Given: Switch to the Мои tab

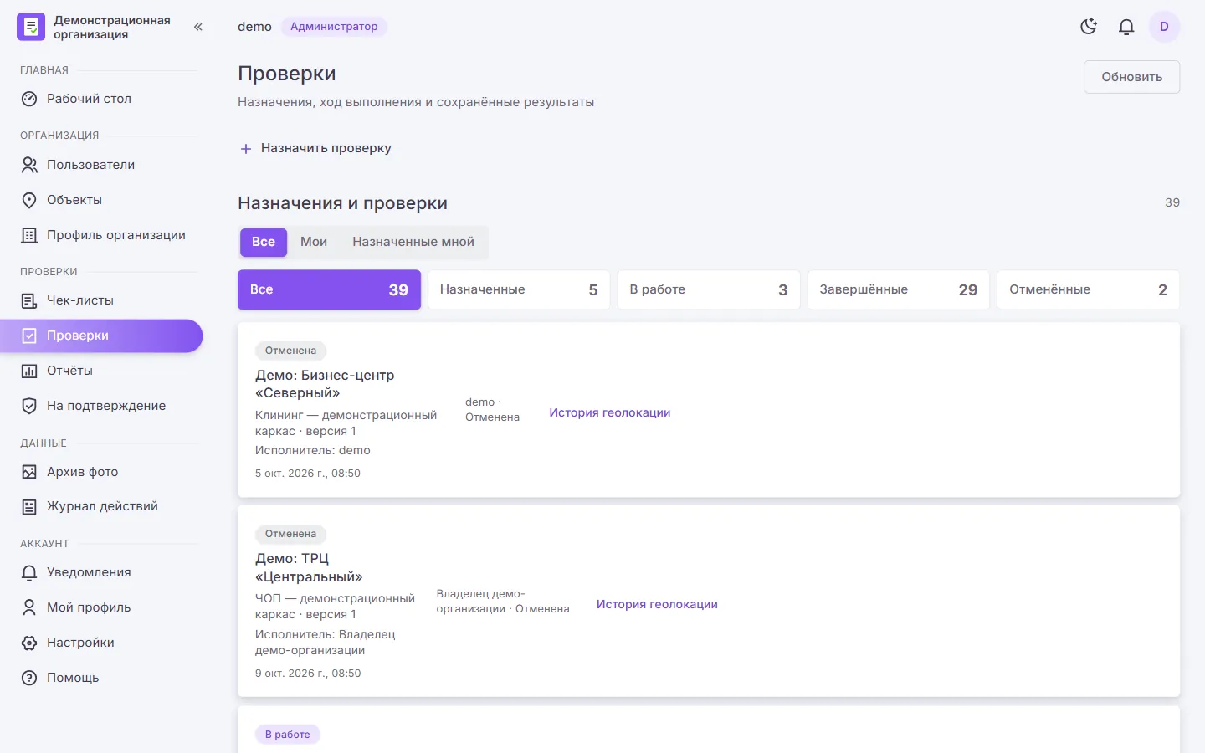Looking at the screenshot, I should coord(314,242).
